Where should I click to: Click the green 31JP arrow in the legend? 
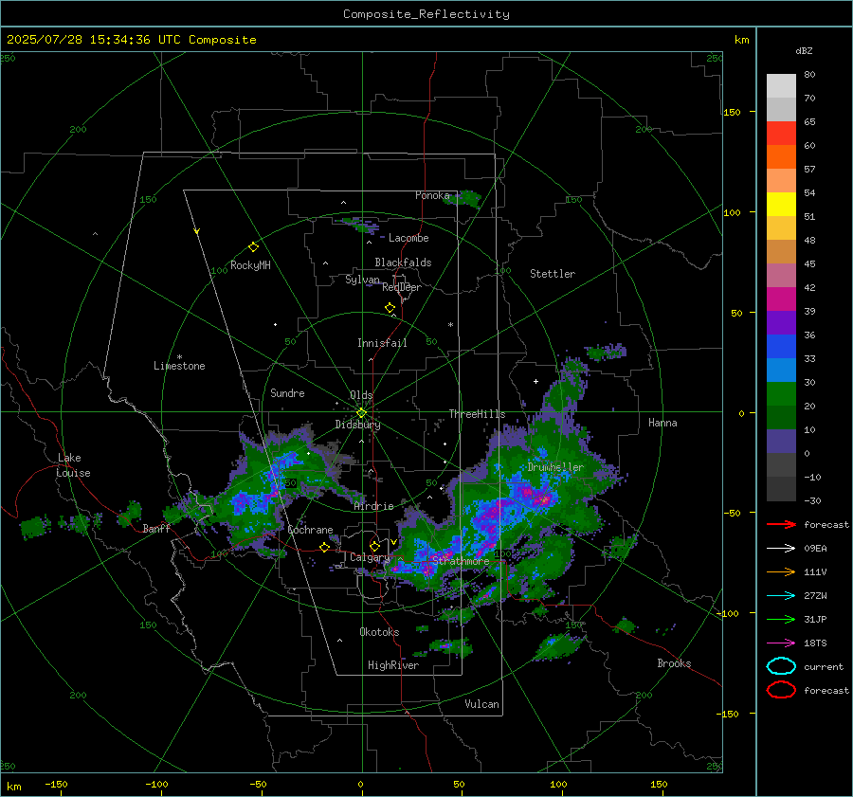(x=781, y=619)
